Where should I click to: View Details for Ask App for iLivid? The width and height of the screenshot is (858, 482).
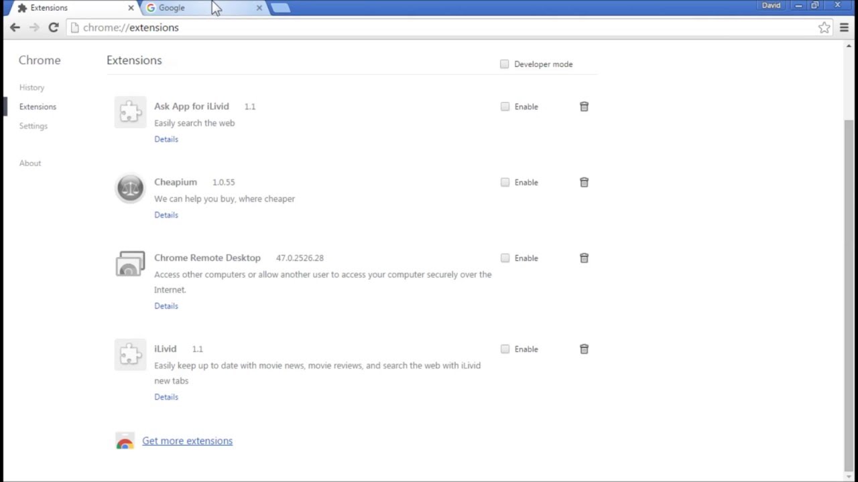166,139
